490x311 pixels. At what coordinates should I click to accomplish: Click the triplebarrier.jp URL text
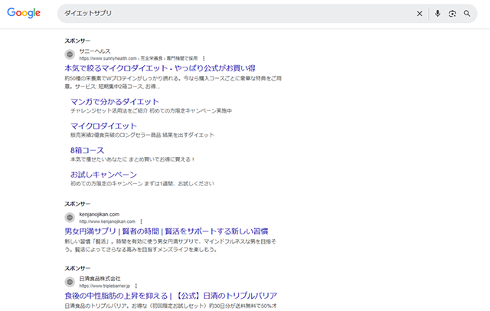[x=105, y=286]
